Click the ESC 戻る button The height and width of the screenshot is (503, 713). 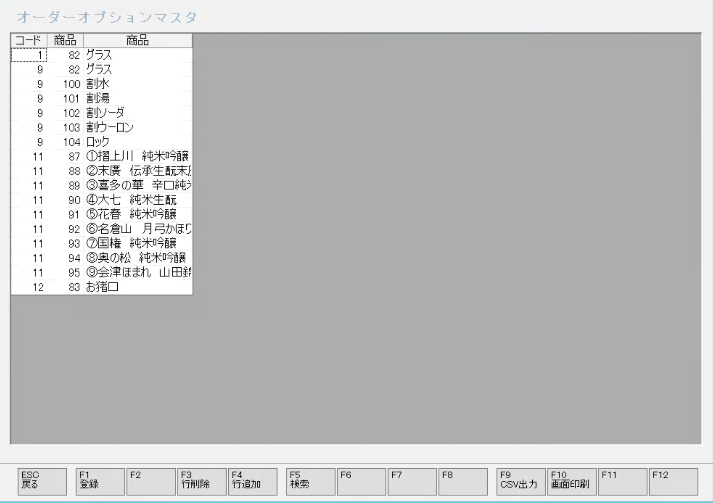42,481
